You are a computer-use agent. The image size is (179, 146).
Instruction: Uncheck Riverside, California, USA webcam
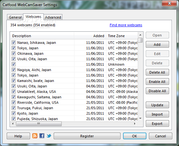tap(13, 102)
